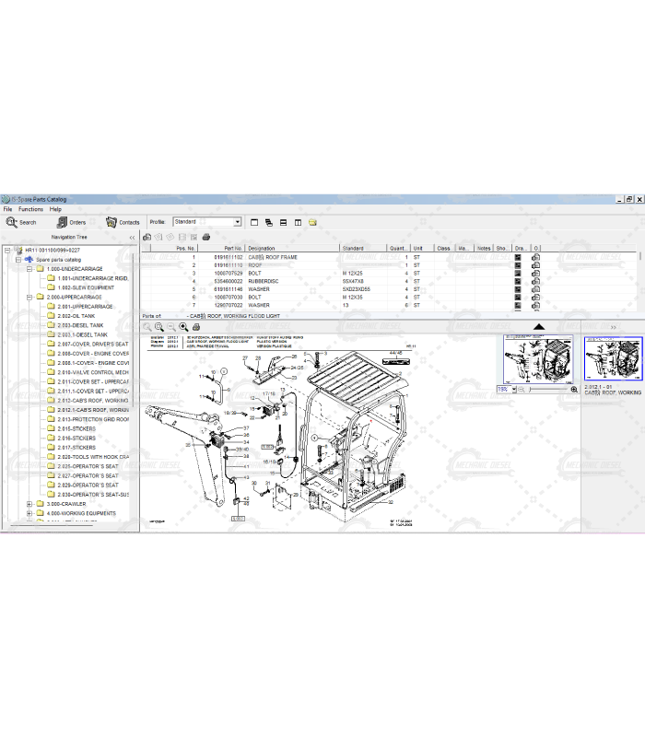
Task: Toggle drawing marker for the RUBBERDISC row
Action: point(518,282)
